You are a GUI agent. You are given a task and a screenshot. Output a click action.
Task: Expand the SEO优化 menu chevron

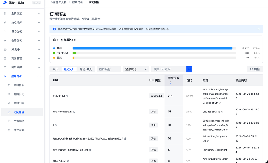click(39, 32)
